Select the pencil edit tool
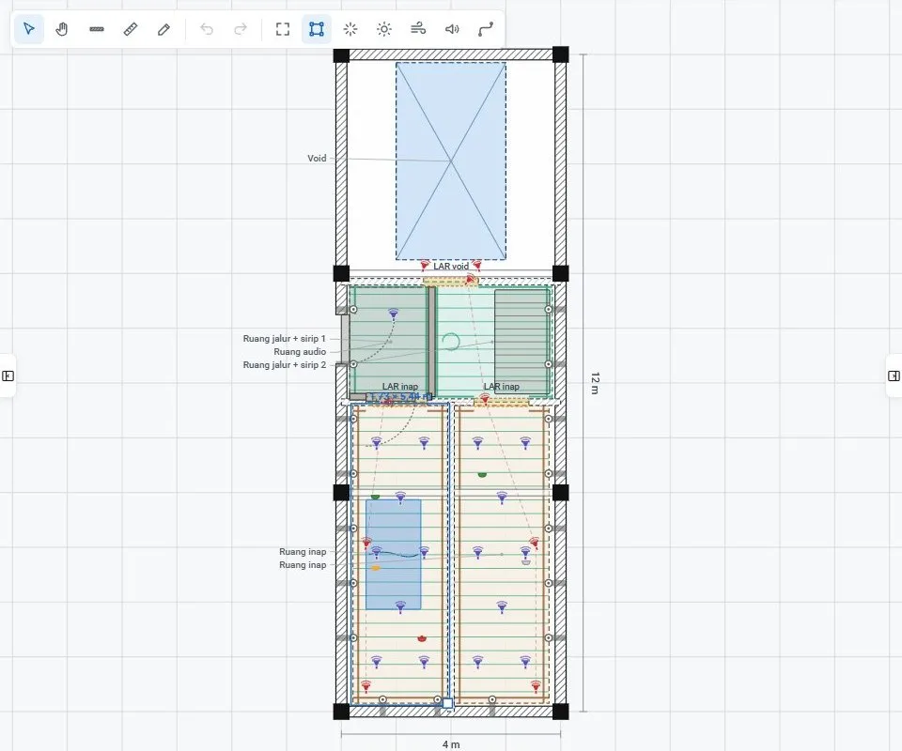902x751 pixels. (163, 29)
